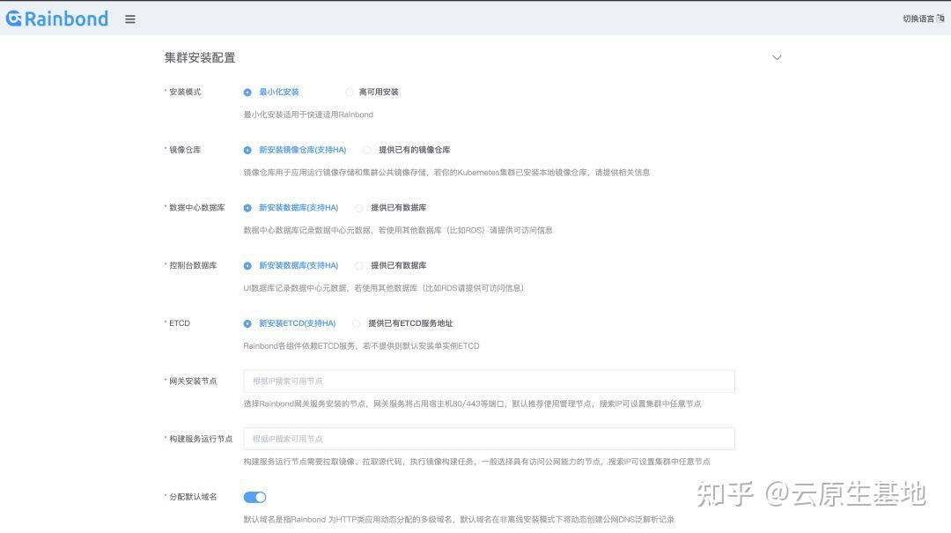
Task: Collapse the 集群安装配置 section with chevron
Action: pyautogui.click(x=777, y=57)
